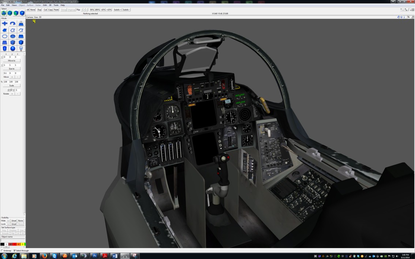Viewport: 415px width, 259px height.
Task: Select the Mesh grid creation tool
Action: (5, 42)
